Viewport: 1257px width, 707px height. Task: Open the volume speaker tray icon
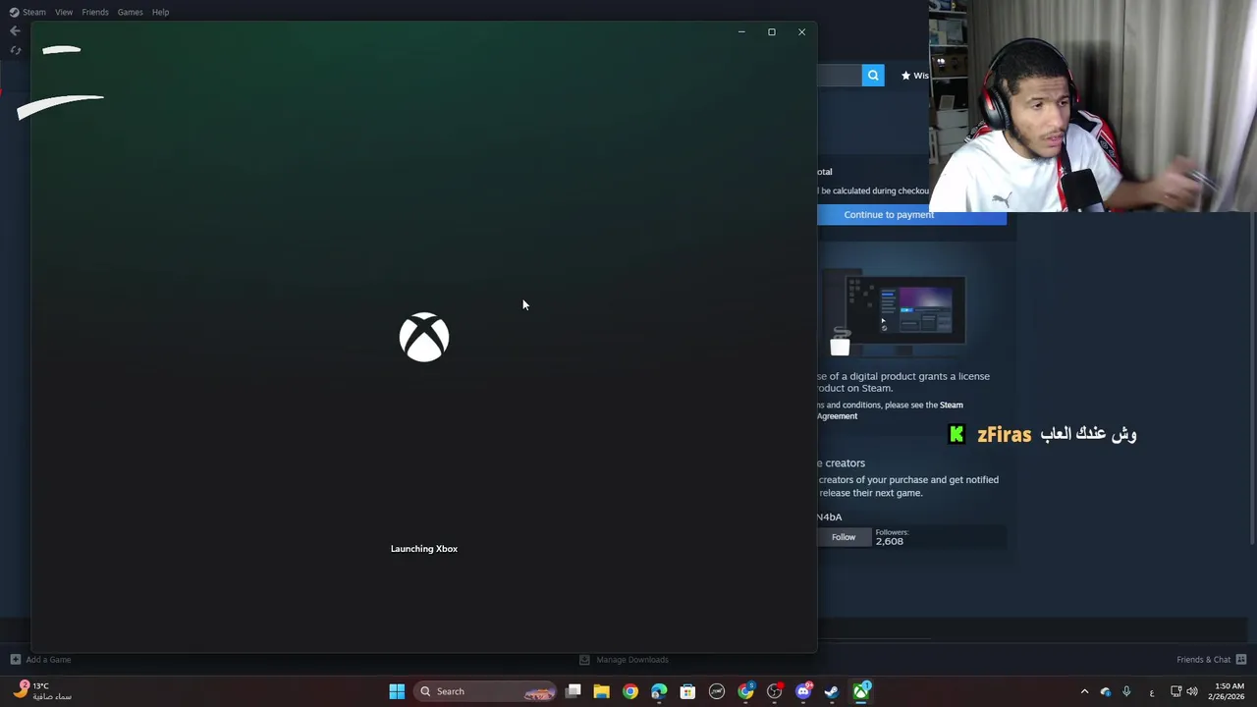point(1192,691)
